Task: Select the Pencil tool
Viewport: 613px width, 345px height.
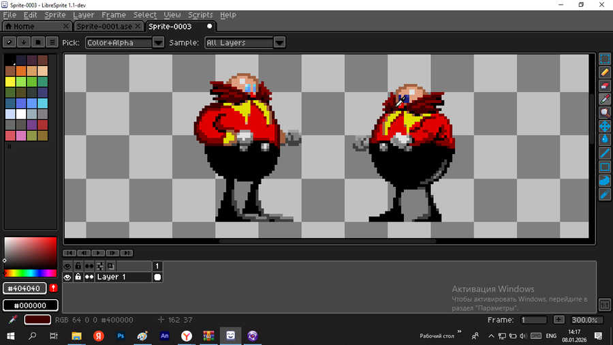Action: click(x=605, y=72)
